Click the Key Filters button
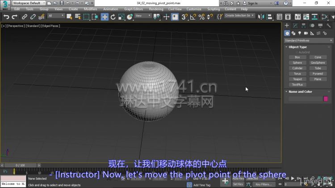The height and width of the screenshot is (188, 335). 264,184
